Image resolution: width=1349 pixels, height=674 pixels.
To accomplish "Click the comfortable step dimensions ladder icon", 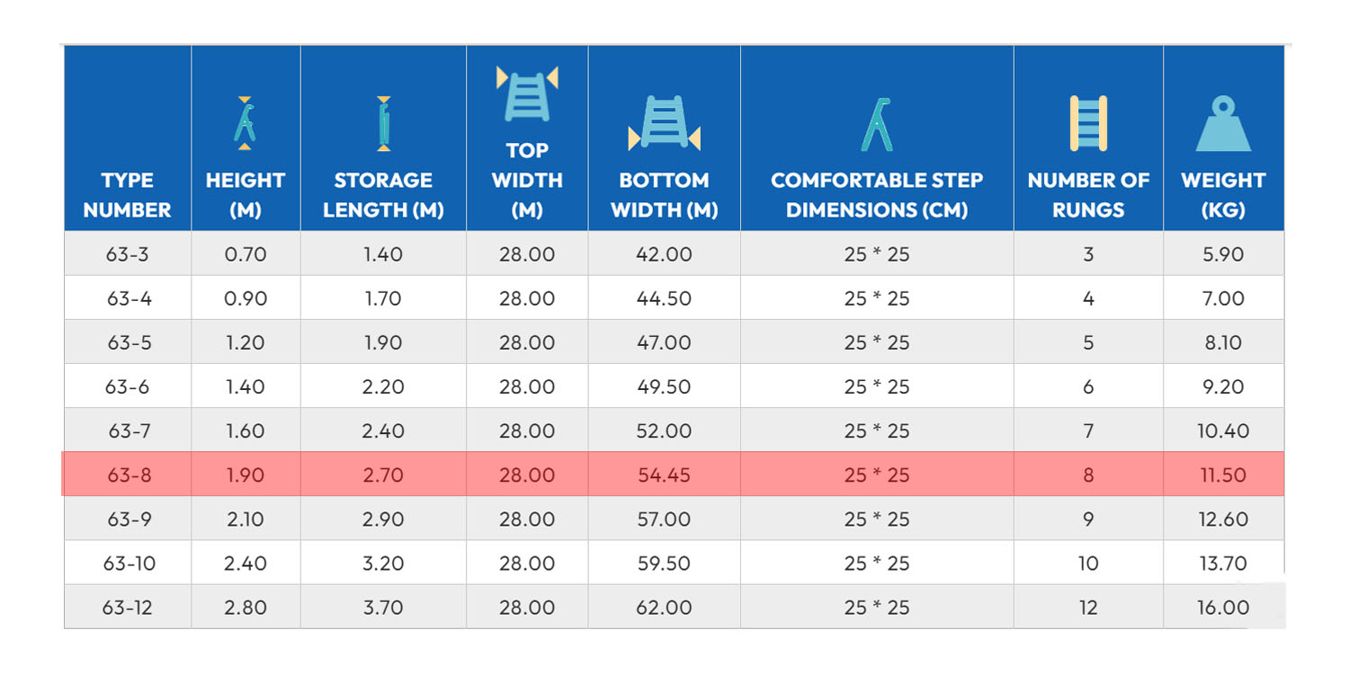I will click(x=876, y=123).
